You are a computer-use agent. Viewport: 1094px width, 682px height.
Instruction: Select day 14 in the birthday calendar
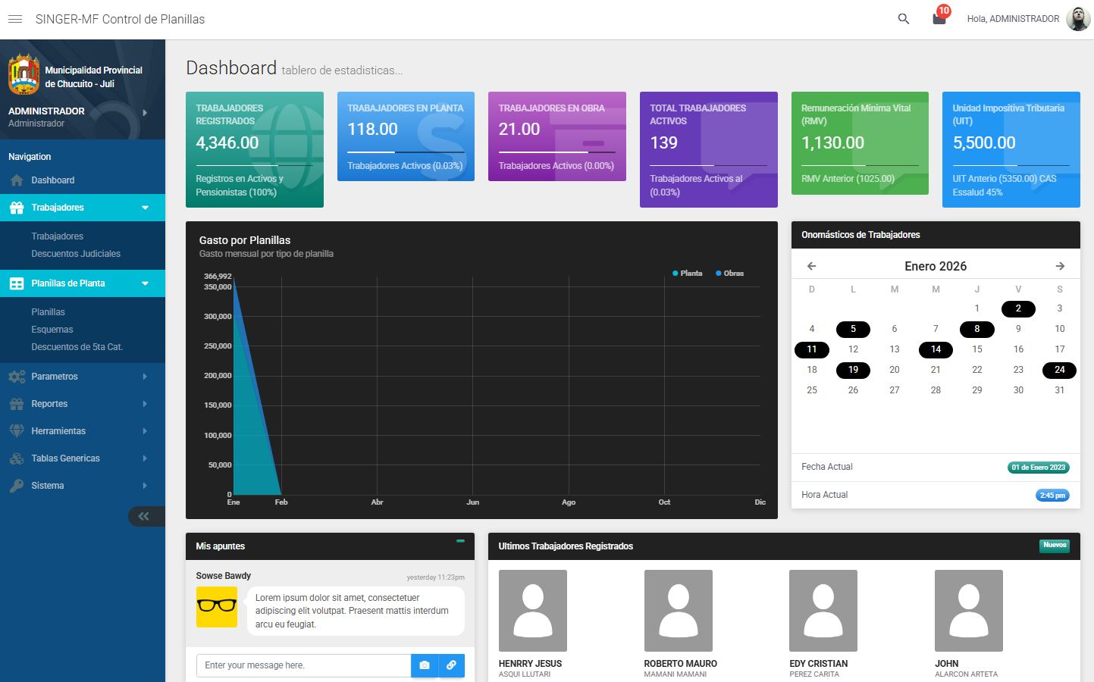pos(936,349)
